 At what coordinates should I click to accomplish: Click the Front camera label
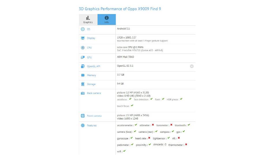pos(94,116)
